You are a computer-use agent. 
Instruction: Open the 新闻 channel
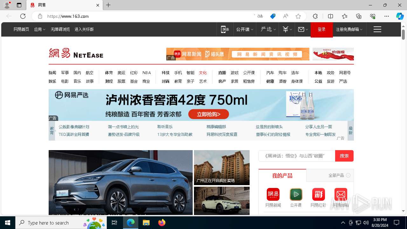52,73
